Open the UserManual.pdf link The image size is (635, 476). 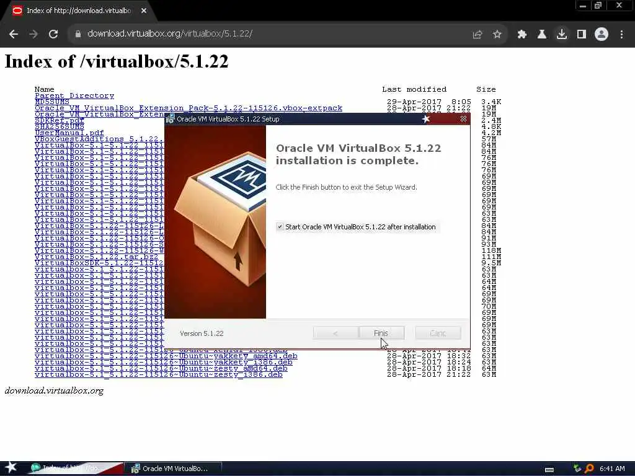tap(69, 133)
